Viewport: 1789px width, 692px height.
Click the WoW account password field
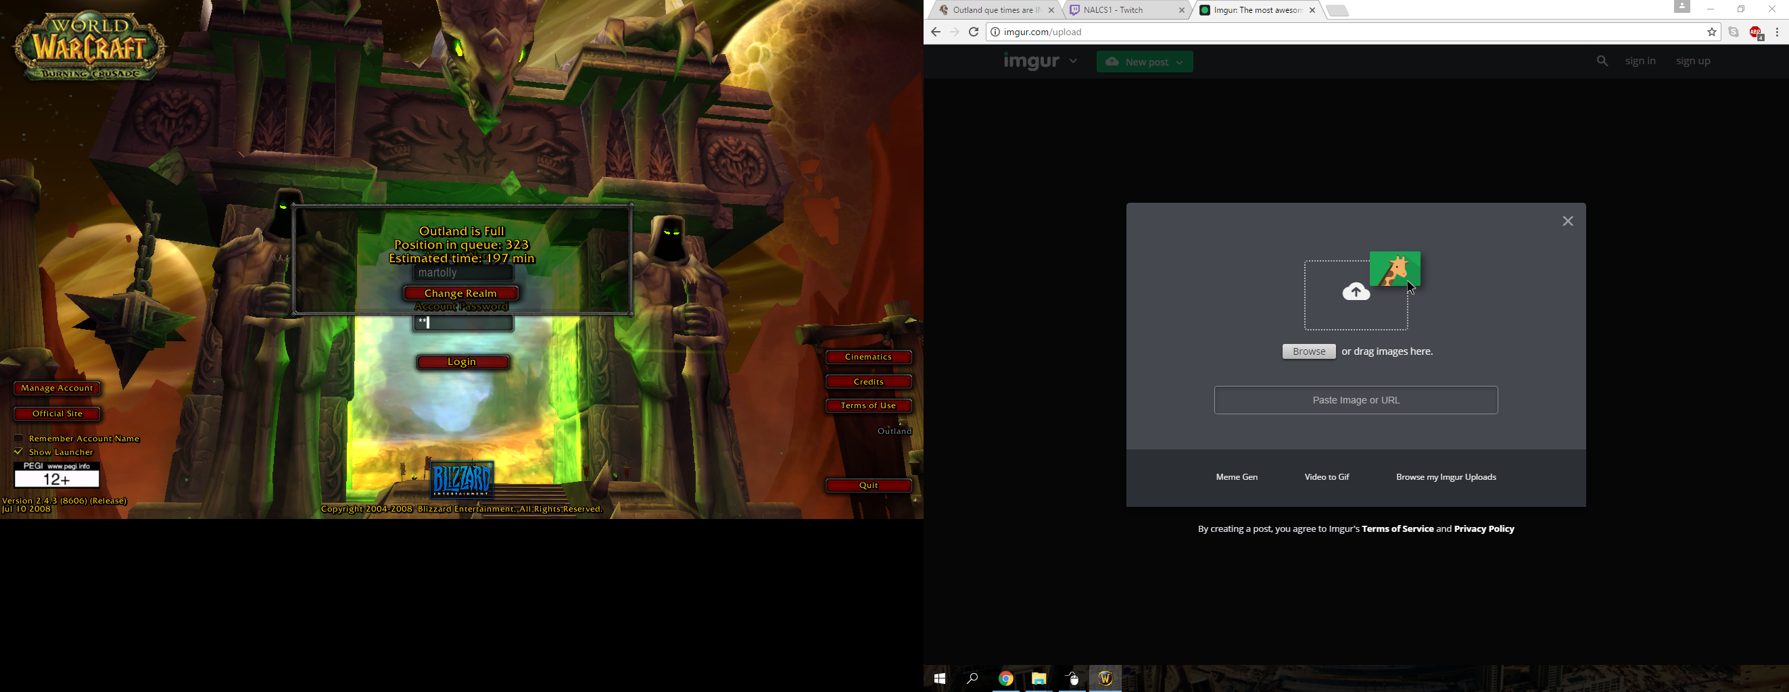point(463,323)
